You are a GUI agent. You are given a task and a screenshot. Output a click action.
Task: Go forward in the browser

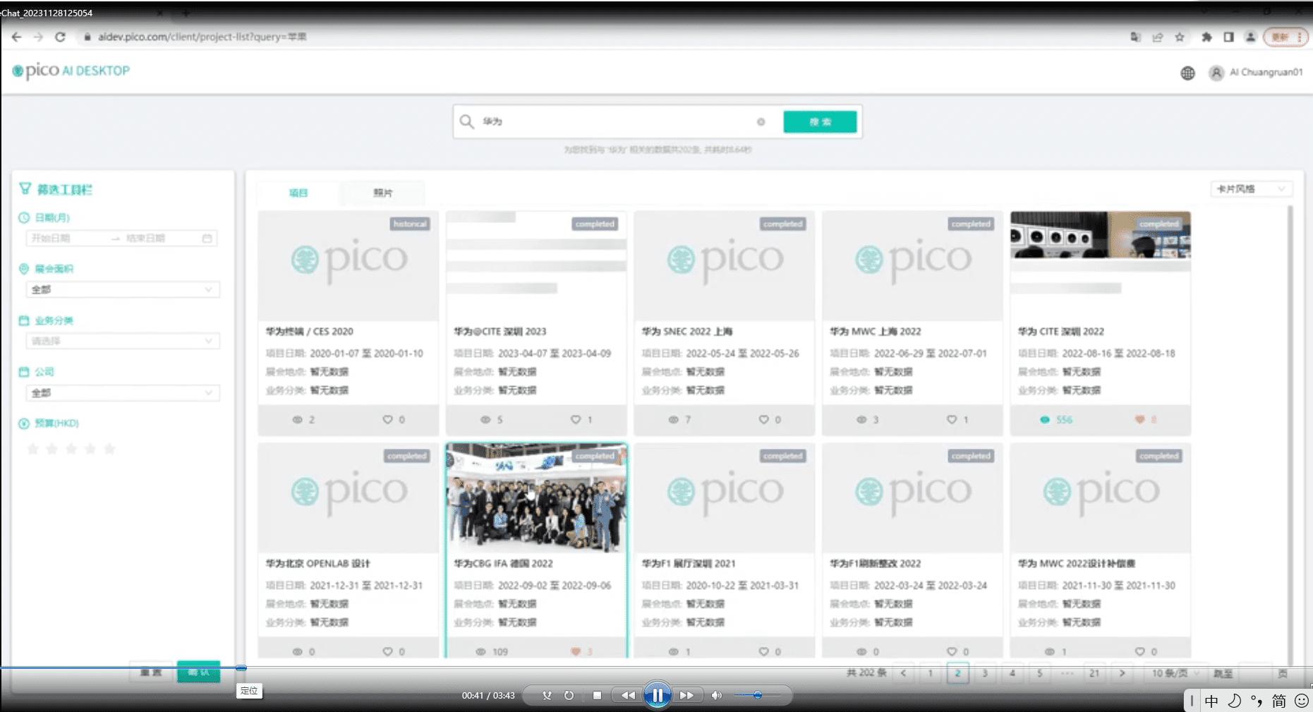(38, 37)
